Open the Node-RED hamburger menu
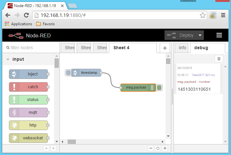Viewport: 231px width, 155px height. (219, 35)
